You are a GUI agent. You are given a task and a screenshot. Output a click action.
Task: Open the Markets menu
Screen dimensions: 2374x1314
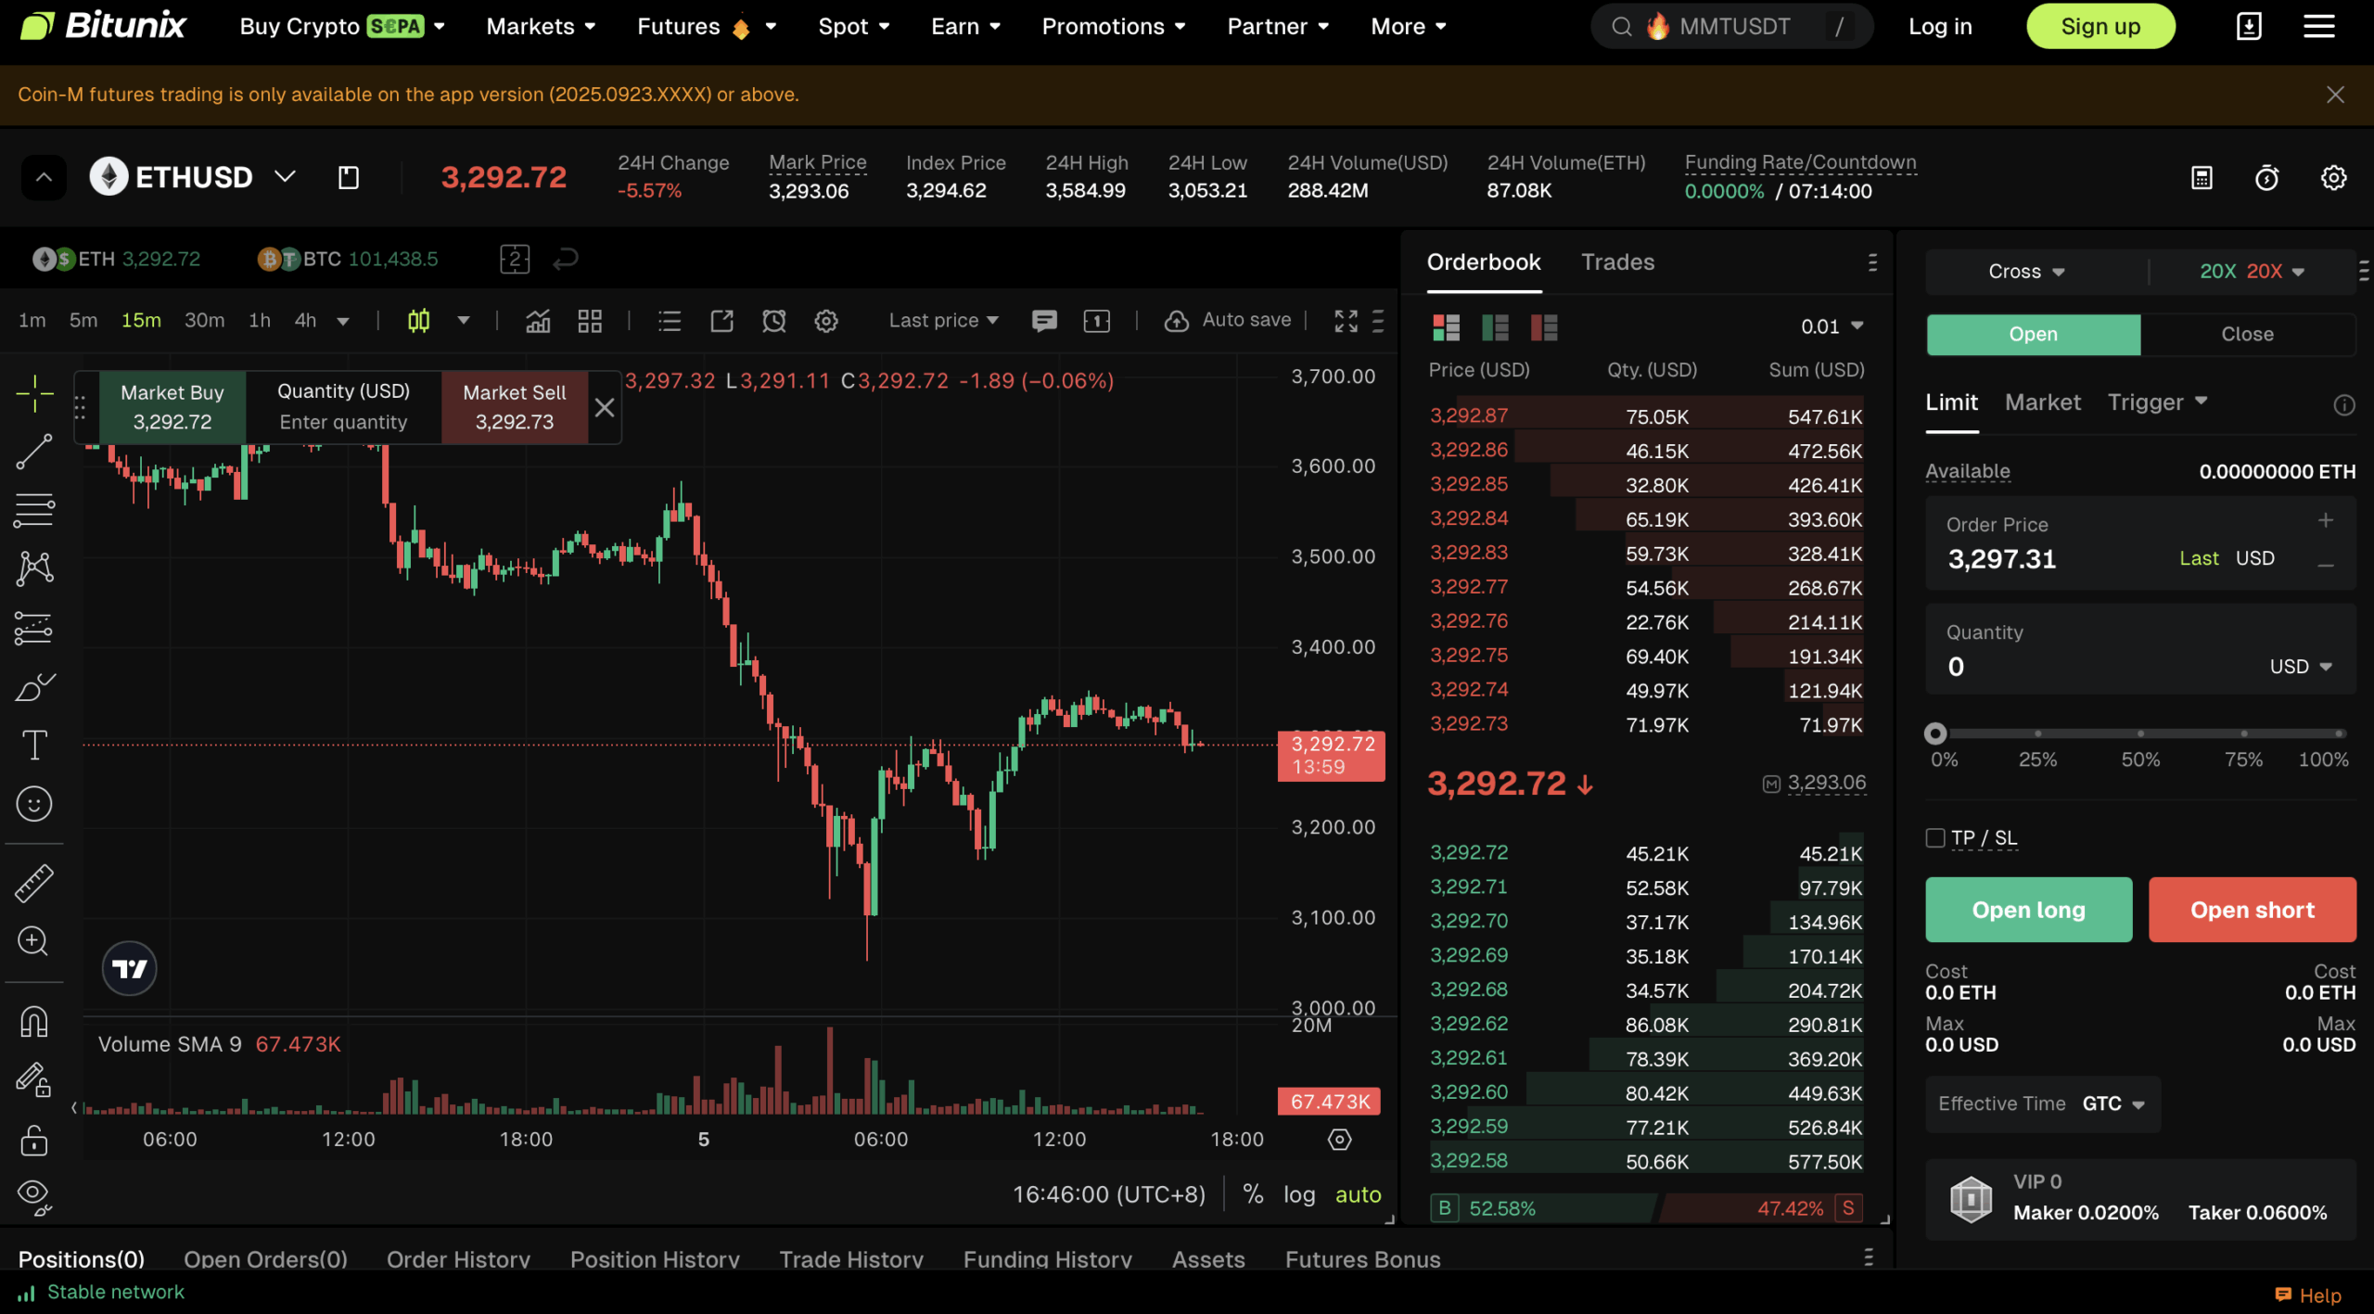(x=541, y=26)
